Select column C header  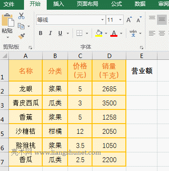click(80, 56)
